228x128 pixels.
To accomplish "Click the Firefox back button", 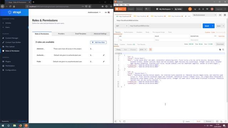I will 2,6.
